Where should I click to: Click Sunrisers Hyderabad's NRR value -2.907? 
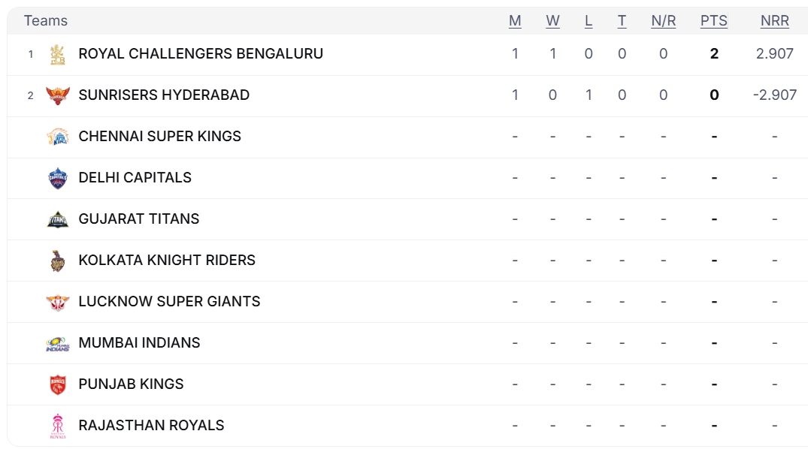pyautogui.click(x=774, y=95)
